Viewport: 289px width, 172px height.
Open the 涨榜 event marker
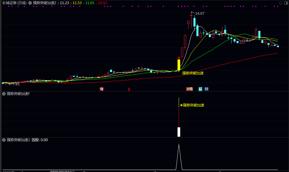click(189, 89)
